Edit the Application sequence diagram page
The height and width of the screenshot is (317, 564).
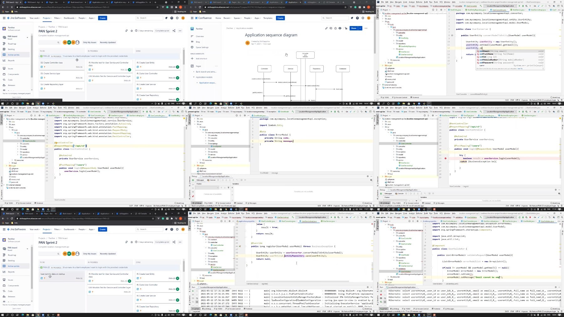pos(326,28)
